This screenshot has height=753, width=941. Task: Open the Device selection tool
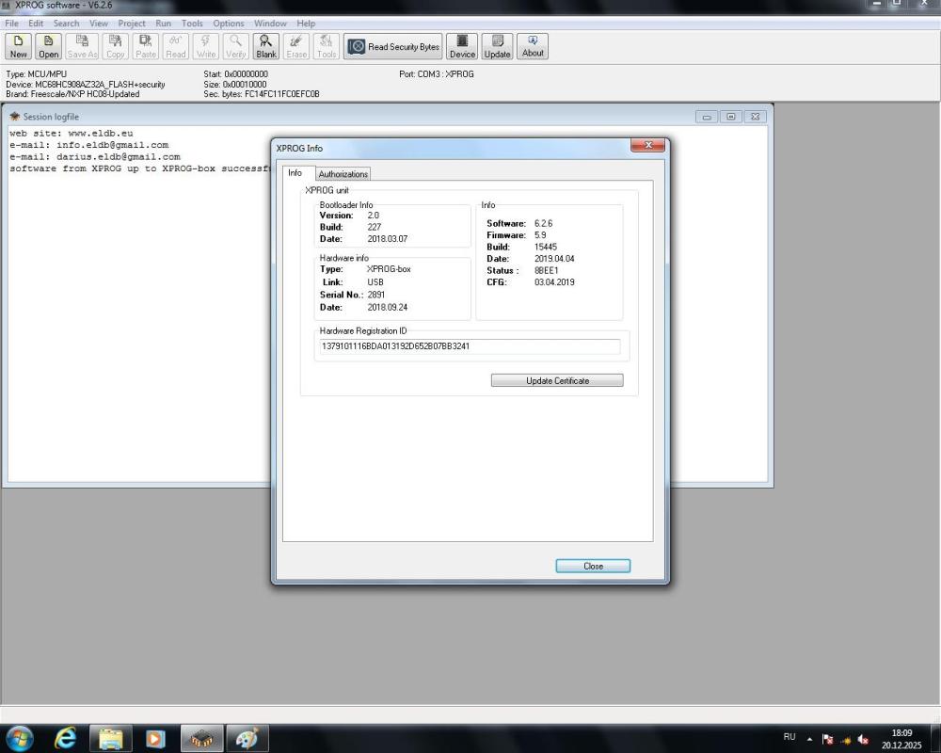coord(462,46)
